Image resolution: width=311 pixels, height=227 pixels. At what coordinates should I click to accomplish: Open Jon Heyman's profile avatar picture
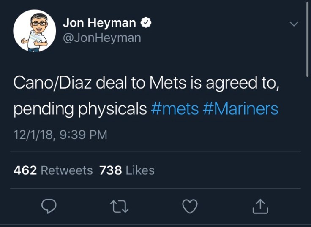tap(35, 31)
